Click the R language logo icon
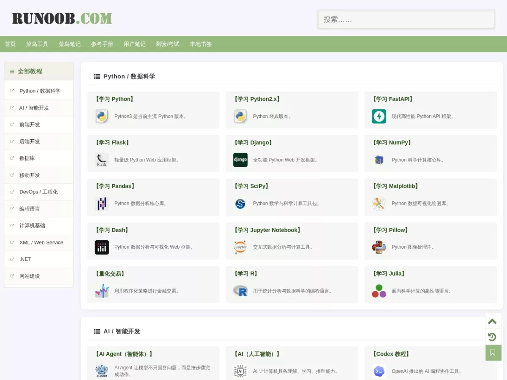The height and width of the screenshot is (380, 507). point(240,291)
